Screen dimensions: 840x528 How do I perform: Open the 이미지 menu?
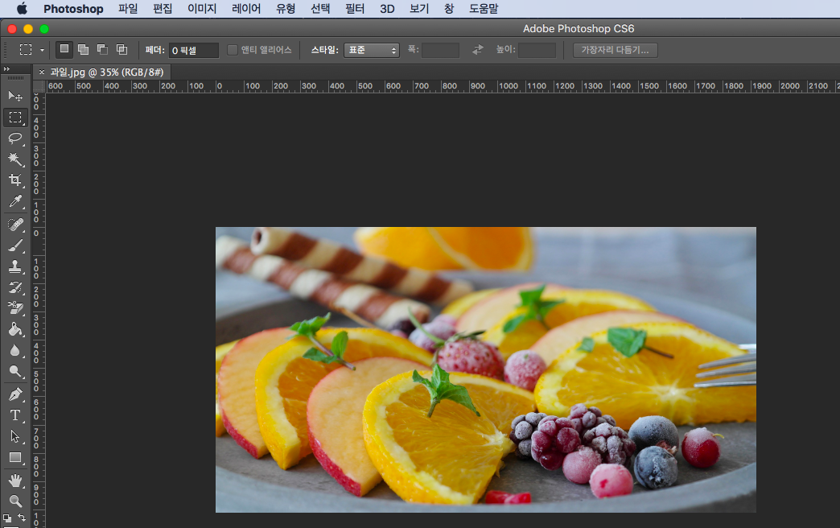202,9
